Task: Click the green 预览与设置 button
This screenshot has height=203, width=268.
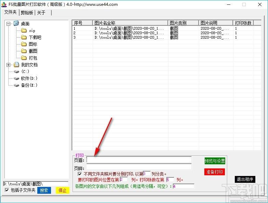Action: [x=215, y=161]
